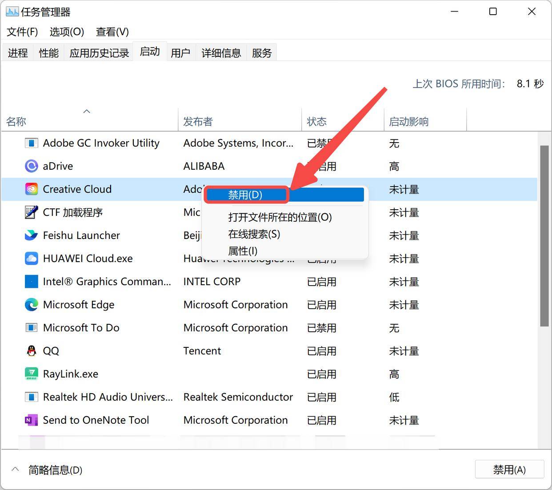This screenshot has height=490, width=552.
Task: Click the Creative Cloud icon
Action: click(31, 189)
